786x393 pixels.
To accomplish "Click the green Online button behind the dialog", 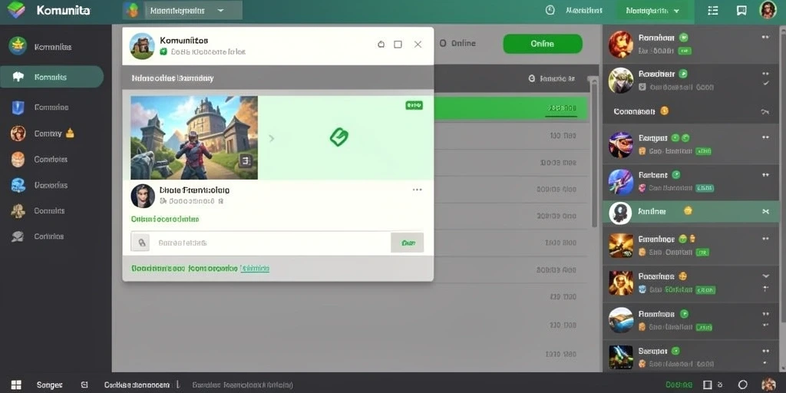I will click(x=543, y=44).
